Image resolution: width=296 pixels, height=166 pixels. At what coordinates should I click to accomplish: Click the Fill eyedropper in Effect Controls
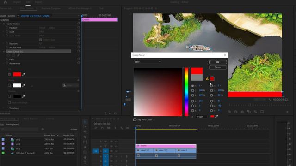(24, 75)
